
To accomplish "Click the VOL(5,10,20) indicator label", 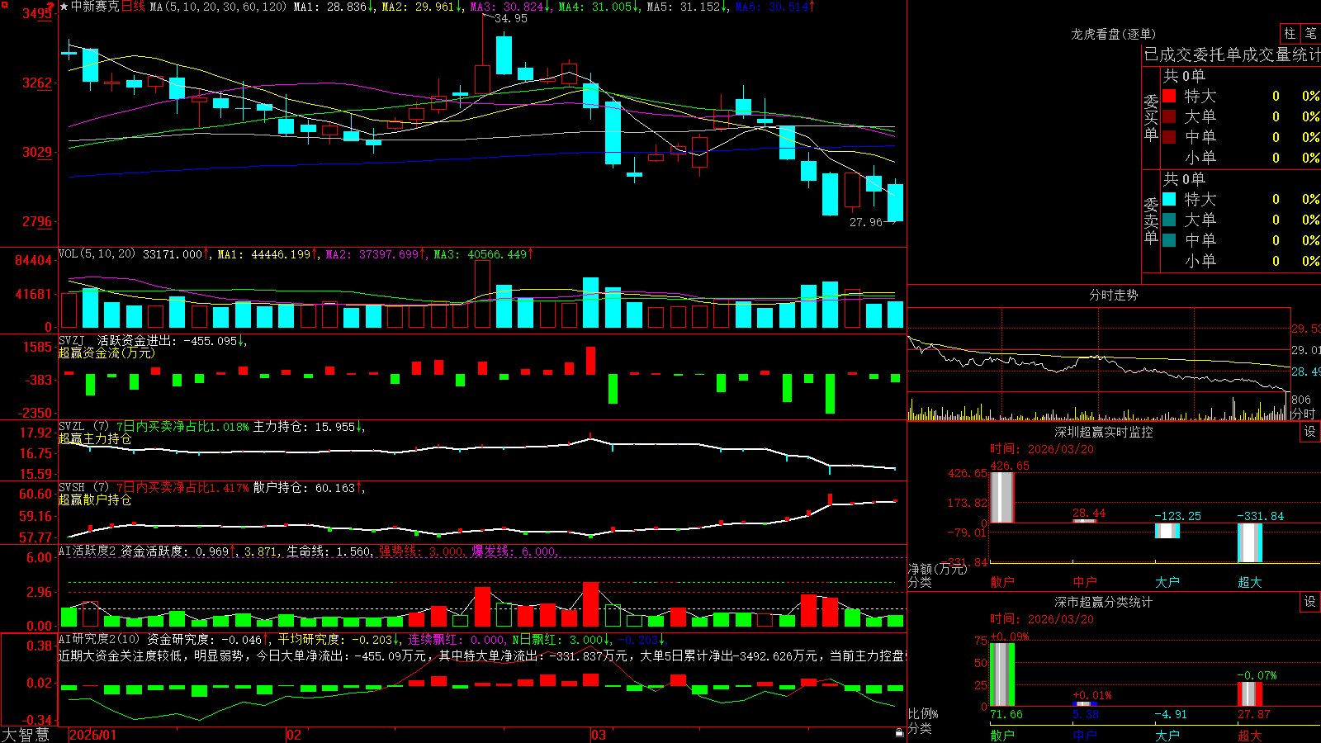I will (x=97, y=254).
